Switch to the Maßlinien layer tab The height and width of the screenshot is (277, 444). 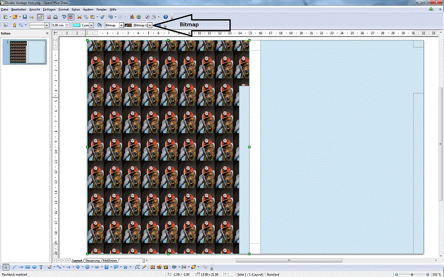(x=110, y=260)
